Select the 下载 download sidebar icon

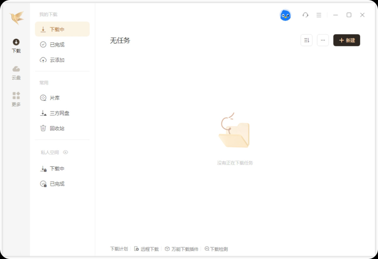pyautogui.click(x=16, y=46)
